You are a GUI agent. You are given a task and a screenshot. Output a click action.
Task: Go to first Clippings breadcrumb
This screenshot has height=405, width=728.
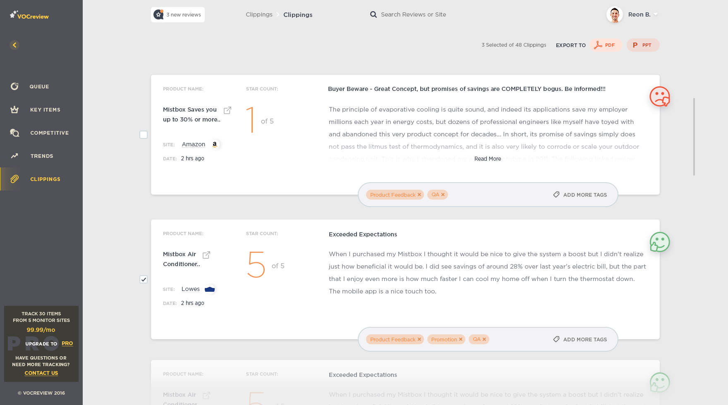pyautogui.click(x=259, y=14)
